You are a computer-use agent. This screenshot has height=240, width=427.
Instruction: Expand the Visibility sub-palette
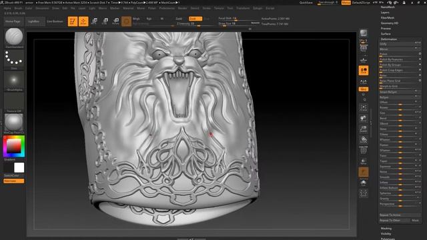(386, 234)
